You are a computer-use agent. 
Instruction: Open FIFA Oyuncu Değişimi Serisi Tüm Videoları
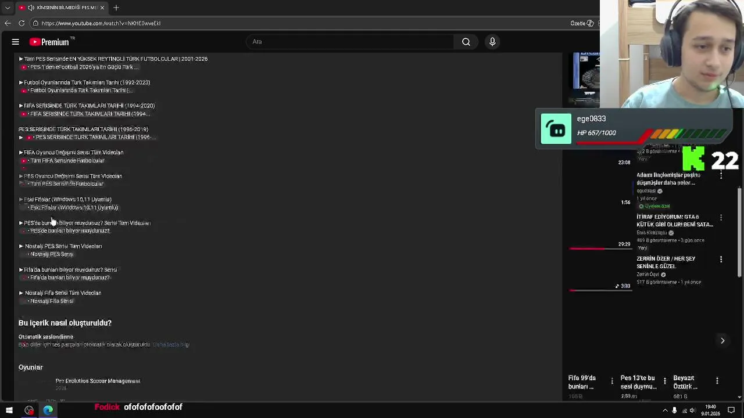coord(73,152)
